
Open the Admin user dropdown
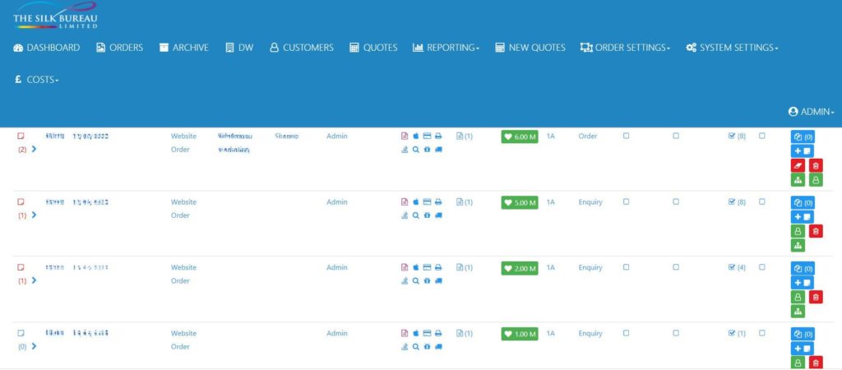[x=812, y=113]
